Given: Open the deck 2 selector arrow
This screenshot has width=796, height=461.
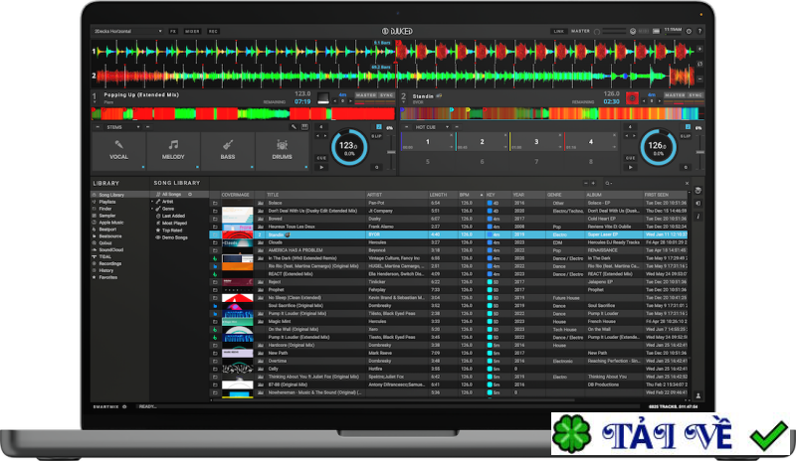Looking at the screenshot, I should tap(404, 102).
